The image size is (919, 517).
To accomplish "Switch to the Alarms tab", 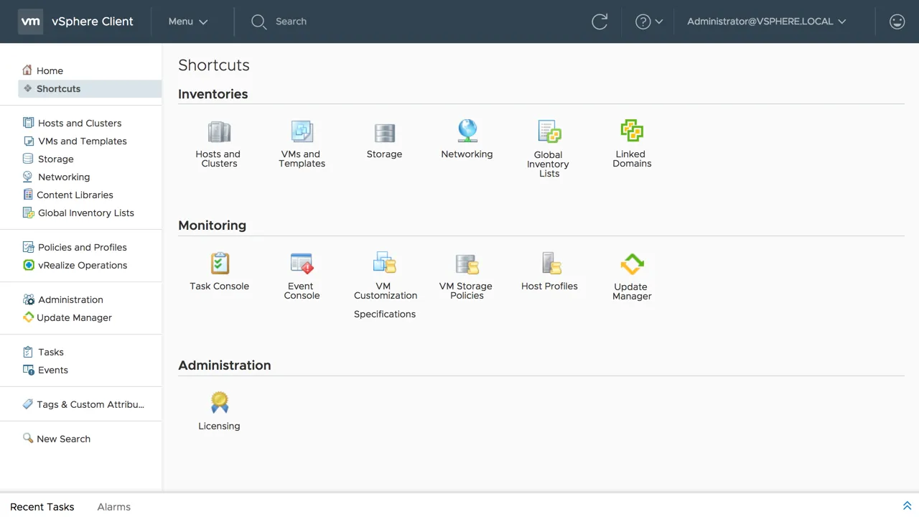I will click(x=113, y=507).
